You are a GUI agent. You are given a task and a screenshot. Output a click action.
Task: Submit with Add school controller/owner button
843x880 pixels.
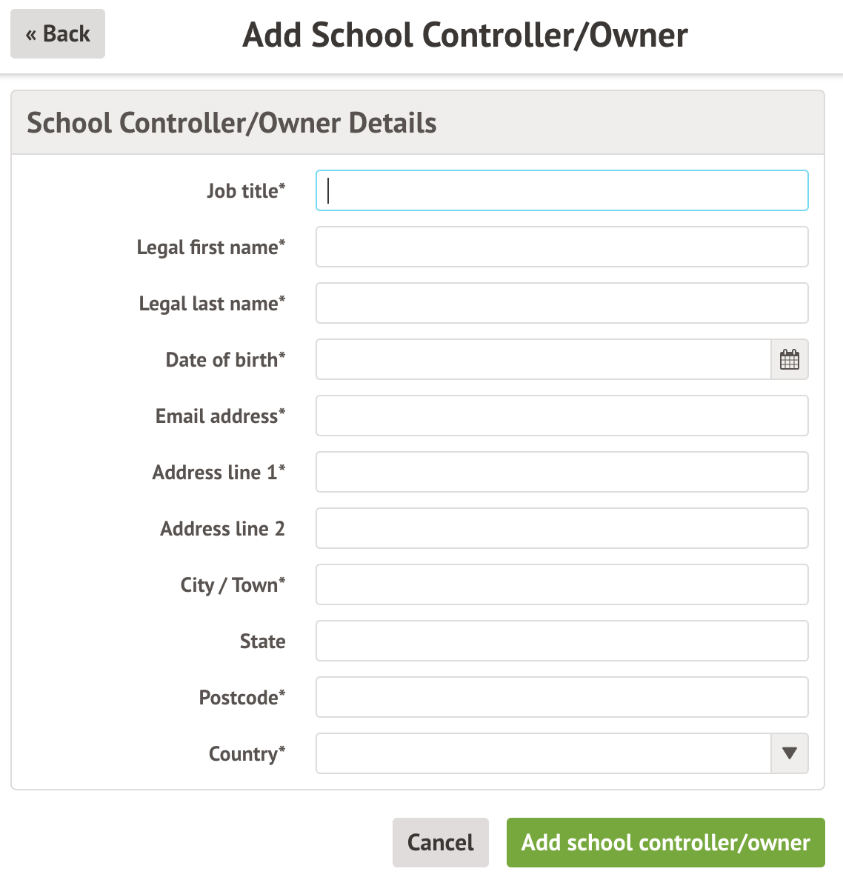(x=665, y=842)
